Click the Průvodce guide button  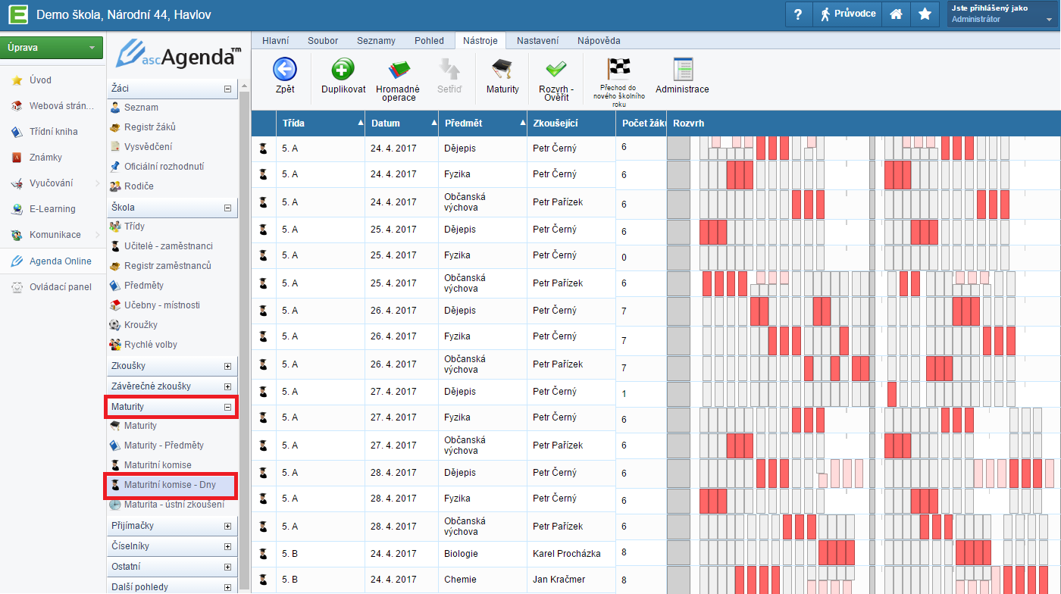[x=847, y=14]
